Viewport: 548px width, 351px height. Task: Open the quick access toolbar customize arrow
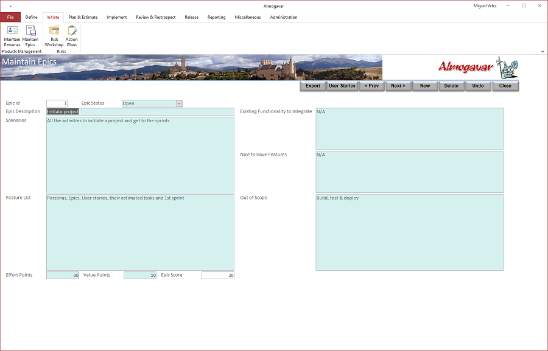click(x=10, y=6)
